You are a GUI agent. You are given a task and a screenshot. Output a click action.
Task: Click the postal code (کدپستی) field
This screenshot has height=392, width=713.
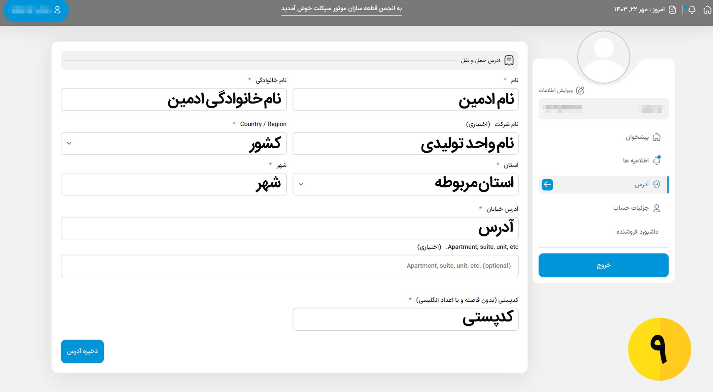pyautogui.click(x=405, y=319)
